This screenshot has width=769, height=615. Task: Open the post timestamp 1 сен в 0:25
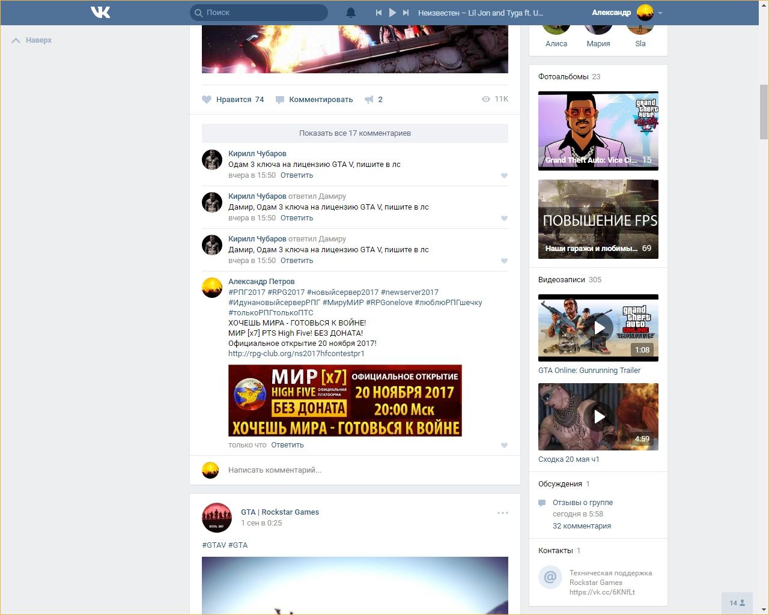261,523
